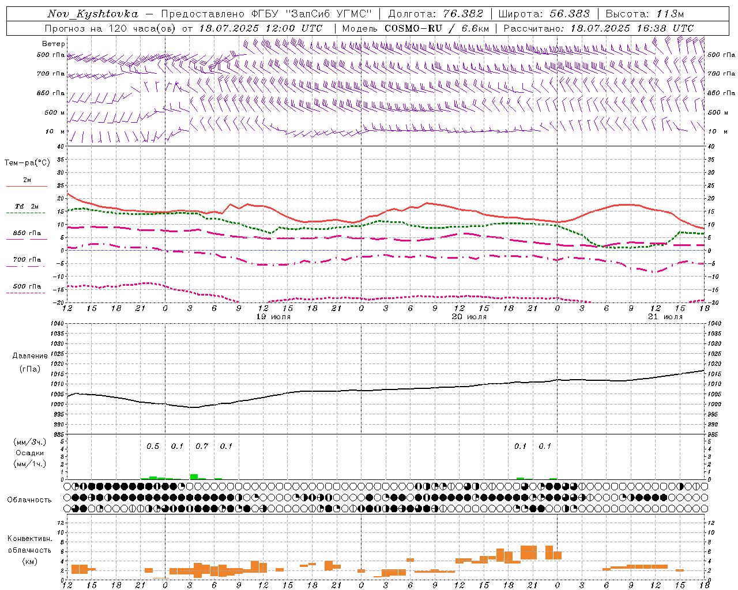Screen dimensions: 738x590
Task: Click the '(гПа)' unit label under Давление
Action: [x=30, y=369]
